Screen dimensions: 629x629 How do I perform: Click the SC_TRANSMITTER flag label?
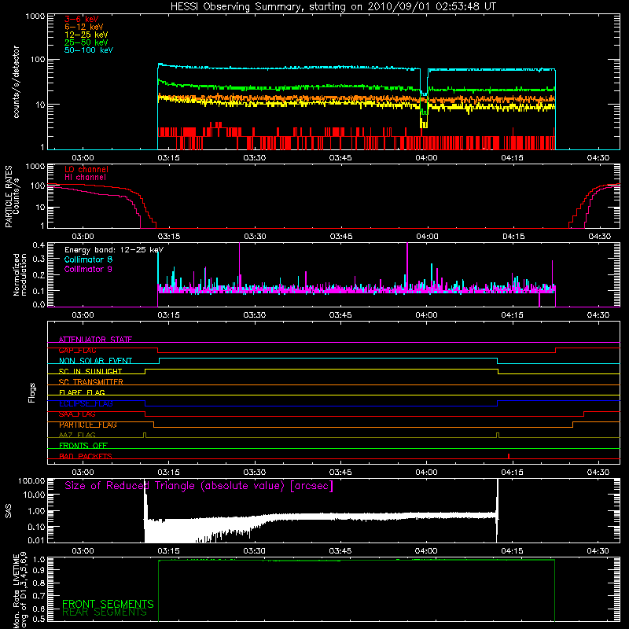point(90,382)
